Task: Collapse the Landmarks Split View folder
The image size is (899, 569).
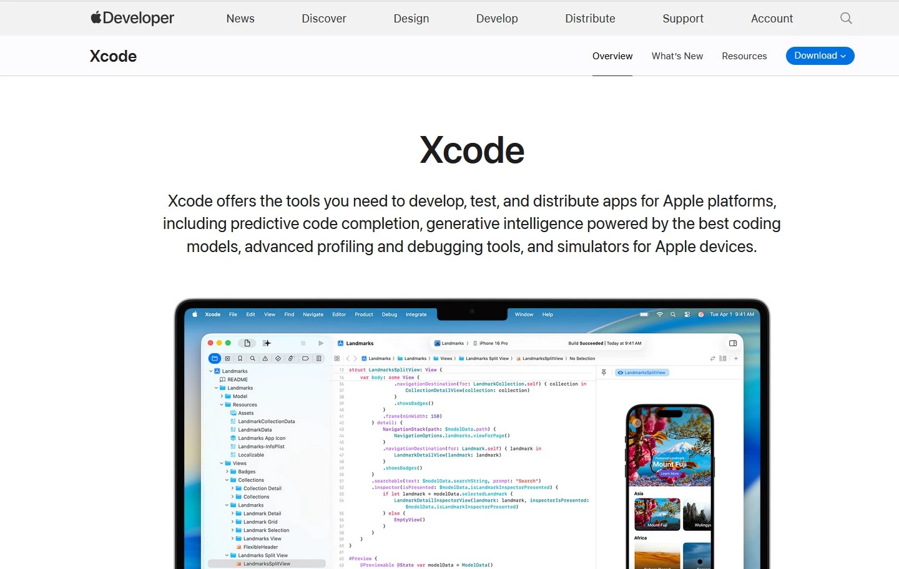Action: pyautogui.click(x=227, y=555)
